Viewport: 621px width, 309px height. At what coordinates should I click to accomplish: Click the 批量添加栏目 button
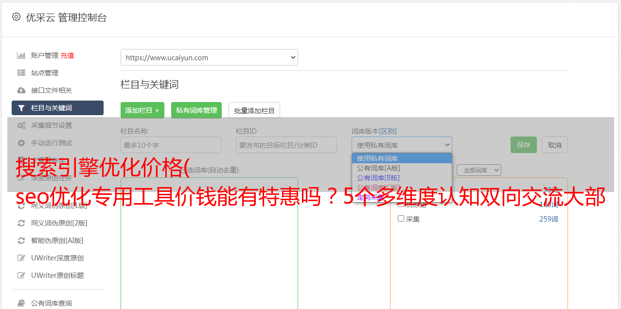tap(254, 110)
